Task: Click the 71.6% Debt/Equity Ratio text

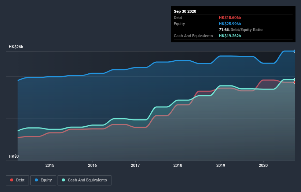Action: pos(241,30)
